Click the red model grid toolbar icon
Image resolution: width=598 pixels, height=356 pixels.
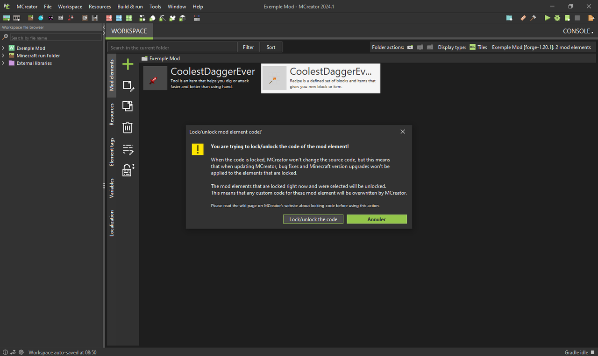click(109, 18)
